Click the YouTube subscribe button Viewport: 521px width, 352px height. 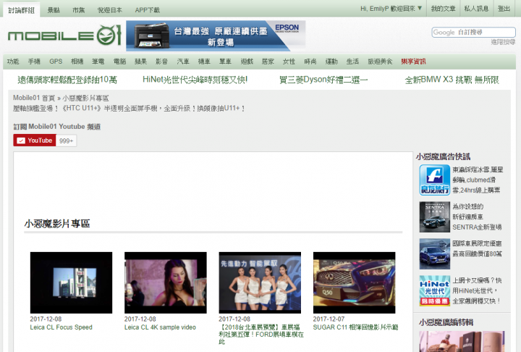point(35,141)
